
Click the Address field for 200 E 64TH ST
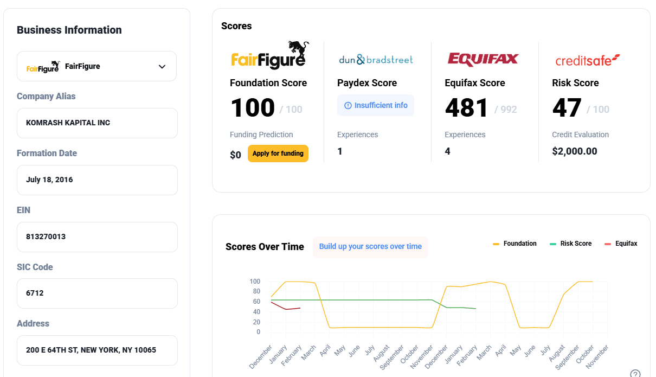[x=97, y=350]
